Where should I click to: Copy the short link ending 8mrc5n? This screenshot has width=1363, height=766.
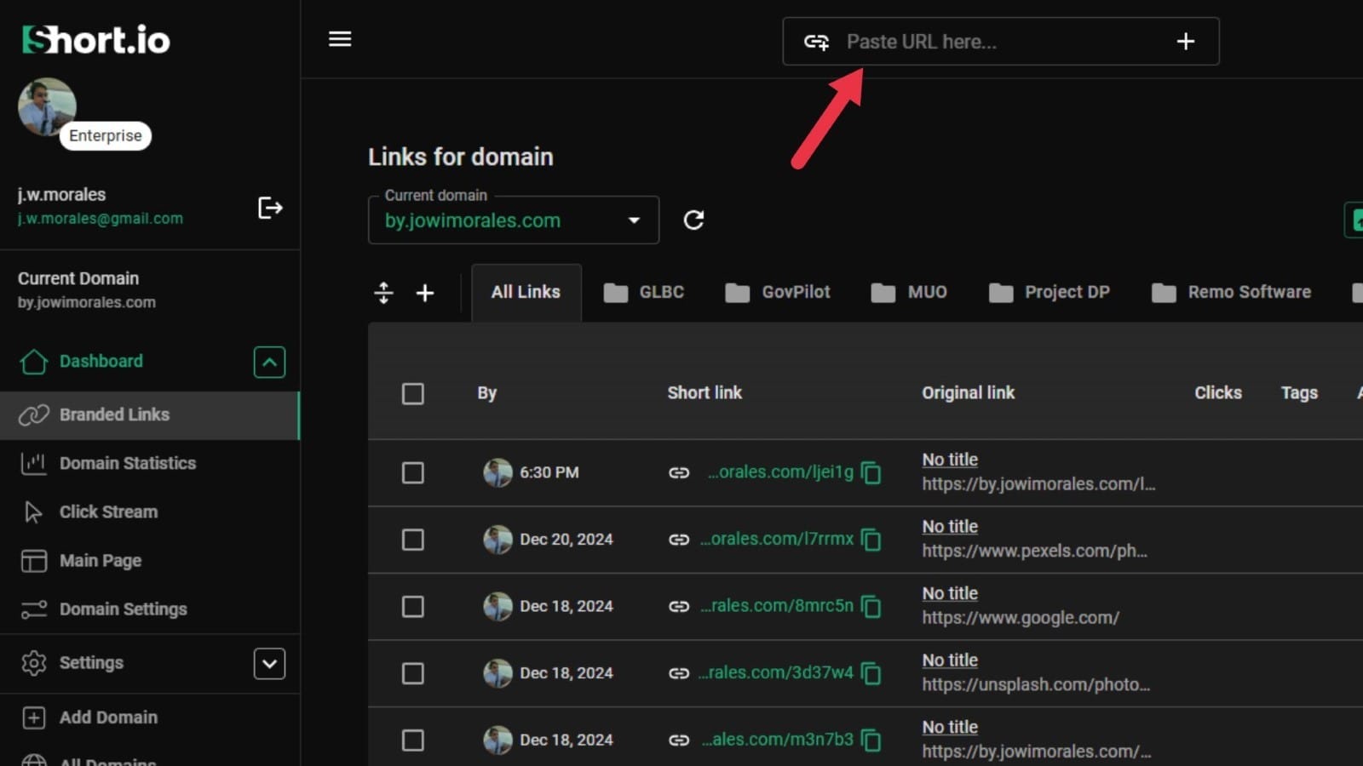(871, 606)
